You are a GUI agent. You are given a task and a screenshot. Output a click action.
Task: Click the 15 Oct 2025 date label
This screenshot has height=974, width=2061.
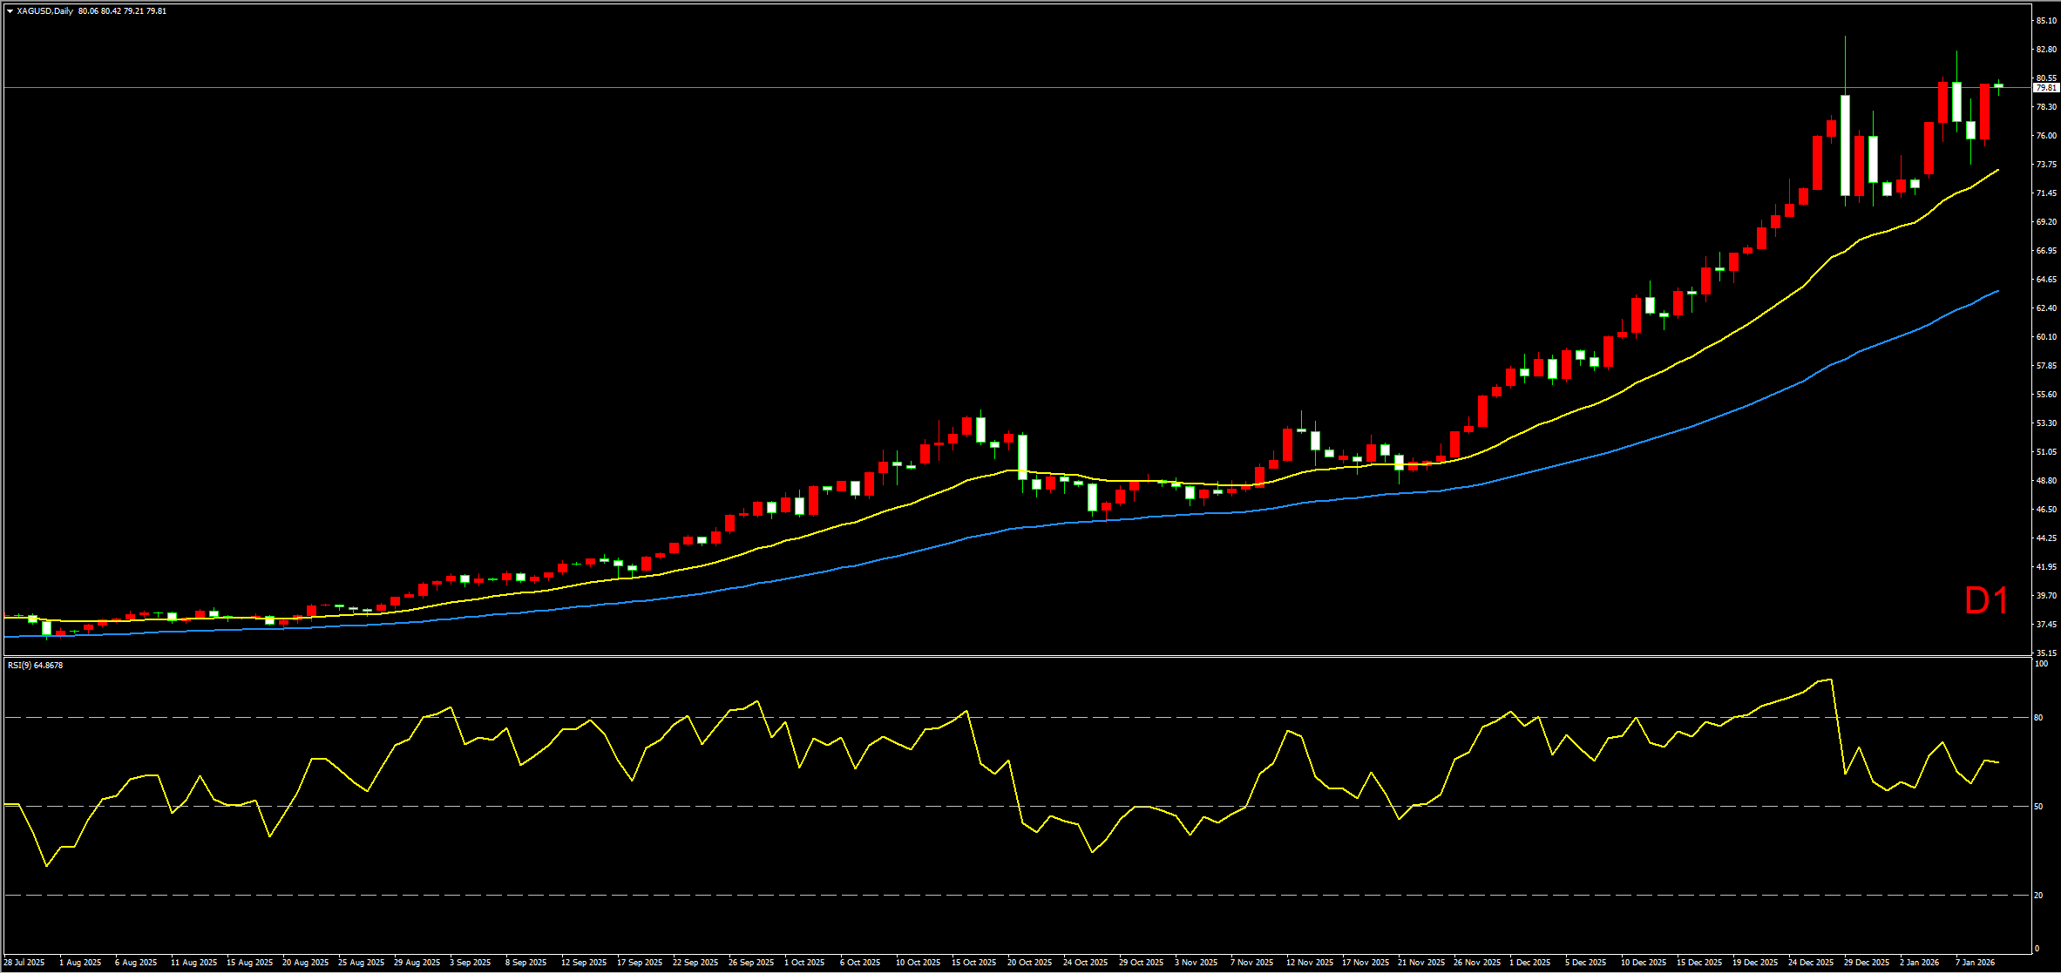(x=973, y=963)
